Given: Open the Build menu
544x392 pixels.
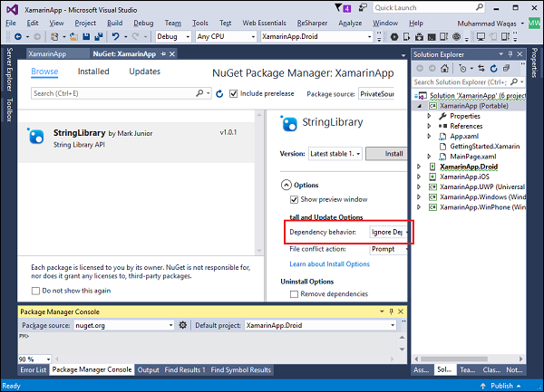Looking at the screenshot, I should [x=114, y=23].
